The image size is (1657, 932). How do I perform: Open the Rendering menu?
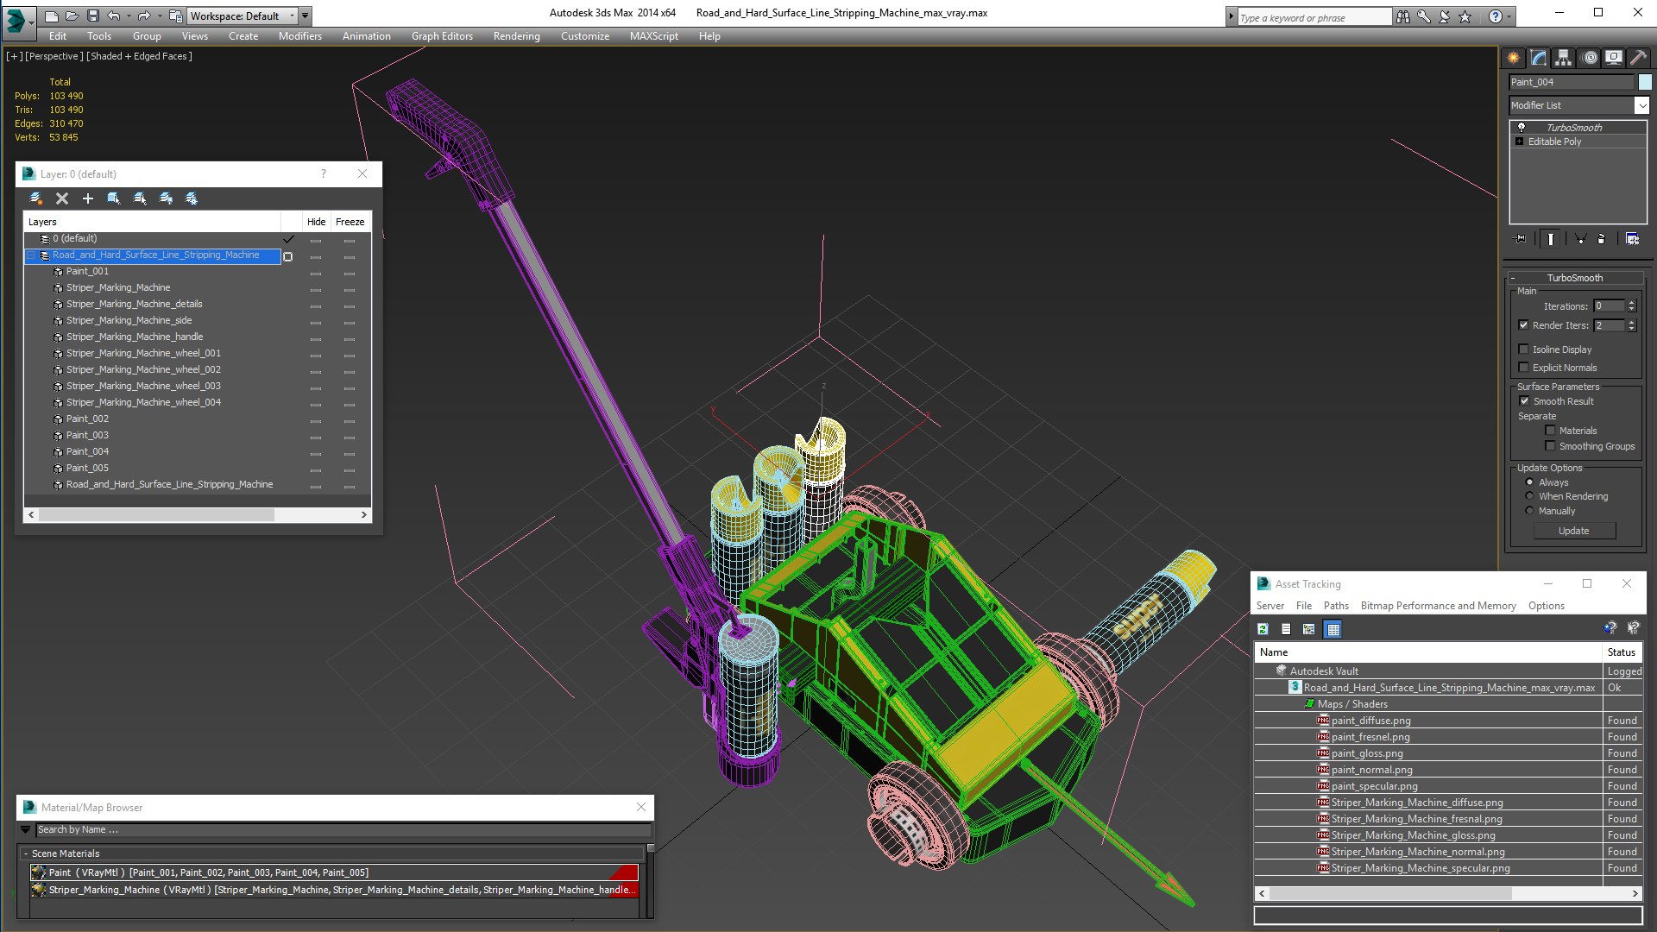[516, 36]
